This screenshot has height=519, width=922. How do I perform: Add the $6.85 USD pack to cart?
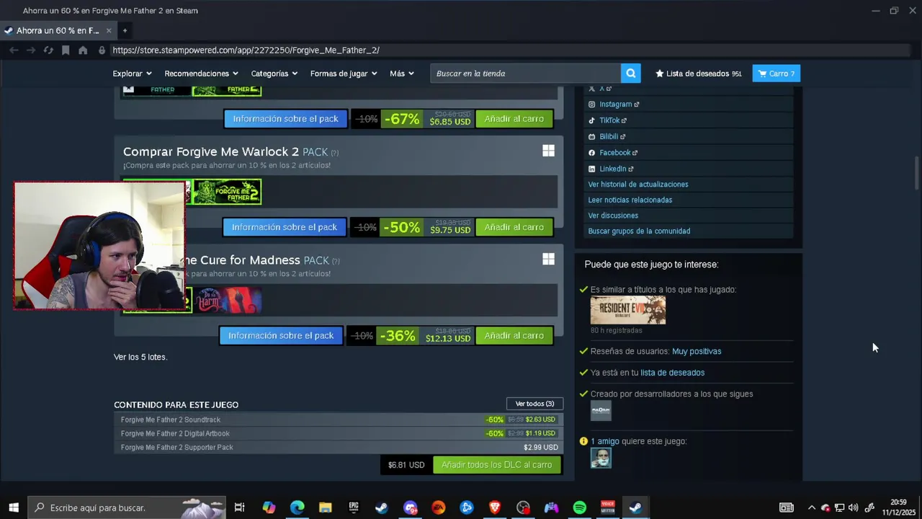(x=514, y=119)
